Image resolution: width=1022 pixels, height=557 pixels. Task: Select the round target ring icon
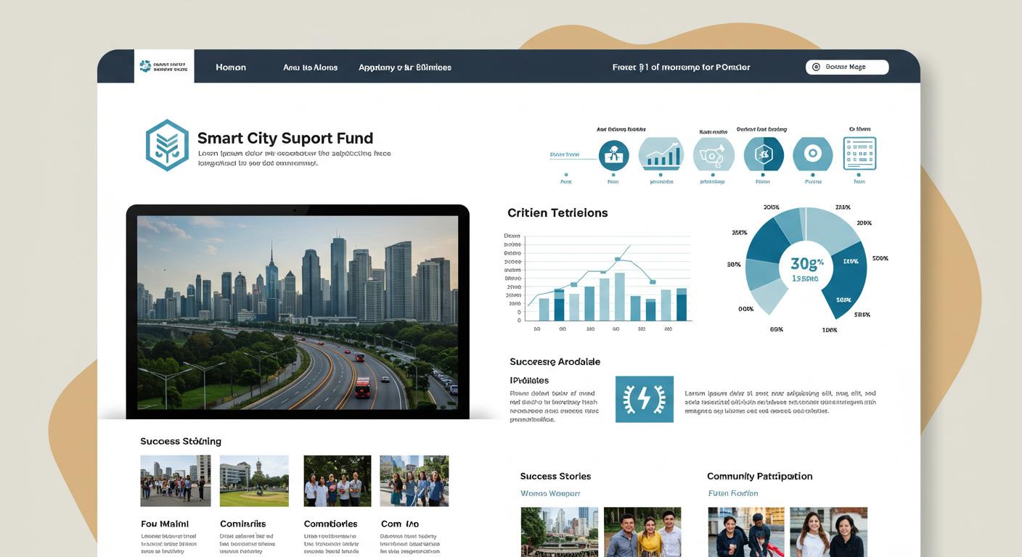tap(812, 154)
